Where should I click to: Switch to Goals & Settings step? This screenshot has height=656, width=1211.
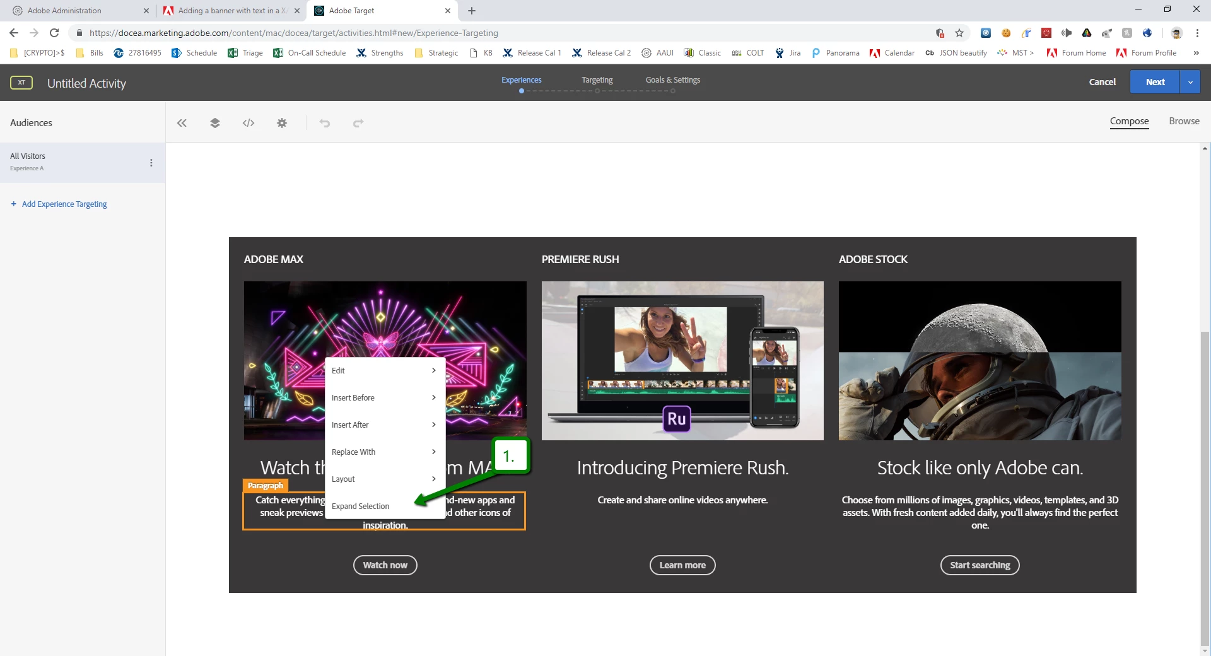(673, 80)
